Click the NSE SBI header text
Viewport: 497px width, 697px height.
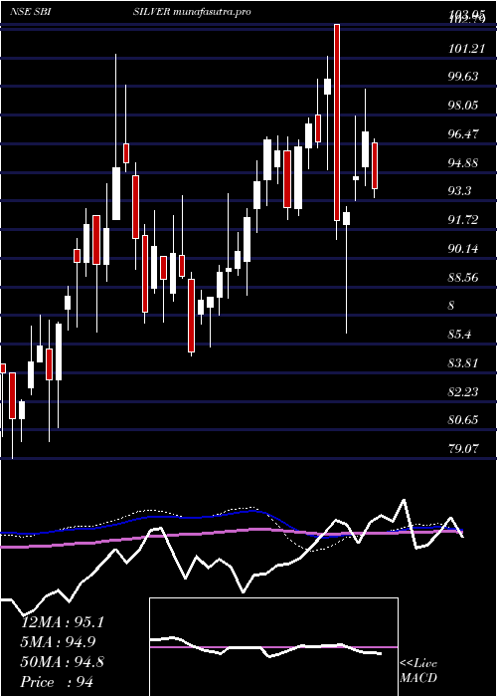pyautogui.click(x=29, y=12)
